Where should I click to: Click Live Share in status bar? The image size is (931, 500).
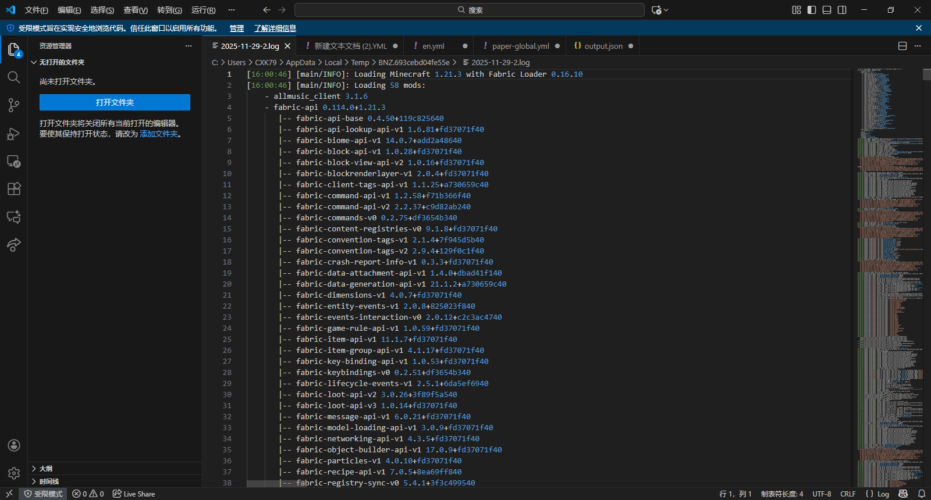[134, 494]
